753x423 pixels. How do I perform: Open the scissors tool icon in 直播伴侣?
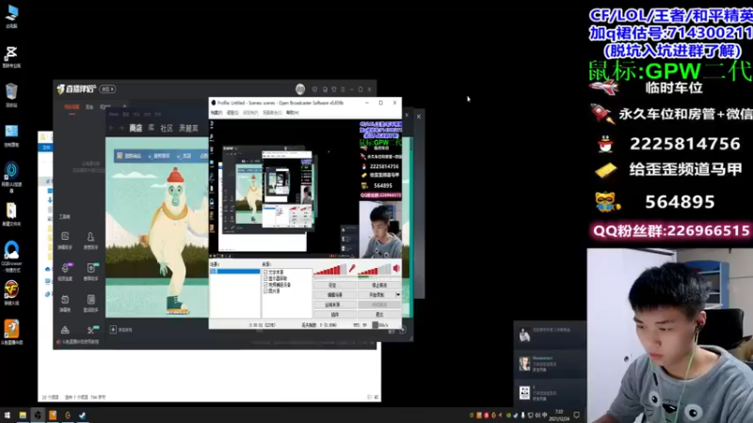pyautogui.click(x=90, y=330)
